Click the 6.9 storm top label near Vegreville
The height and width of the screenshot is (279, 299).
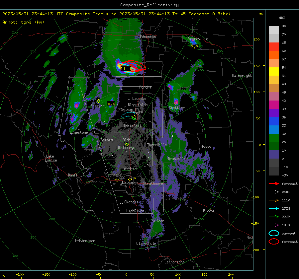[194, 47]
